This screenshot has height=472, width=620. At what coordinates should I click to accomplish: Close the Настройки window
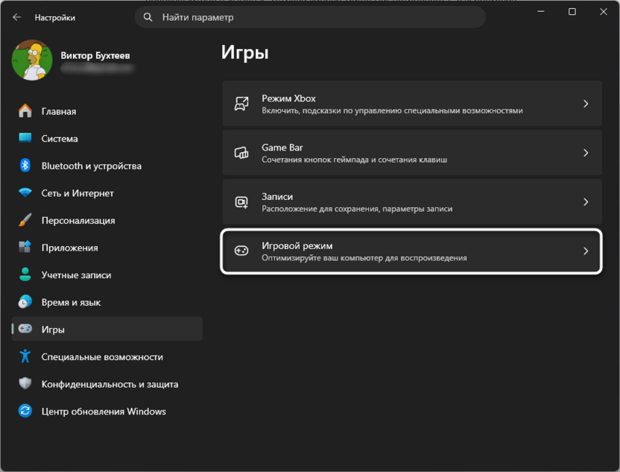(603, 12)
